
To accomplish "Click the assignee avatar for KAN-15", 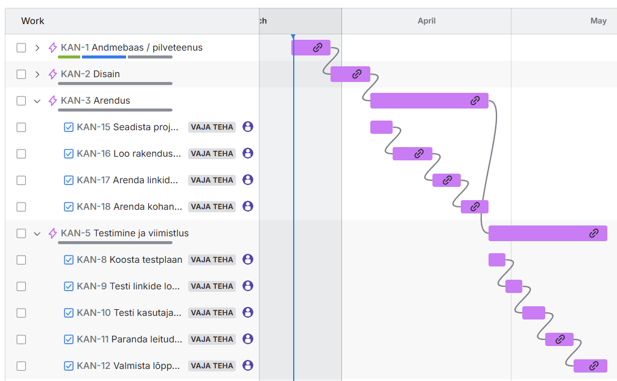I will click(247, 127).
